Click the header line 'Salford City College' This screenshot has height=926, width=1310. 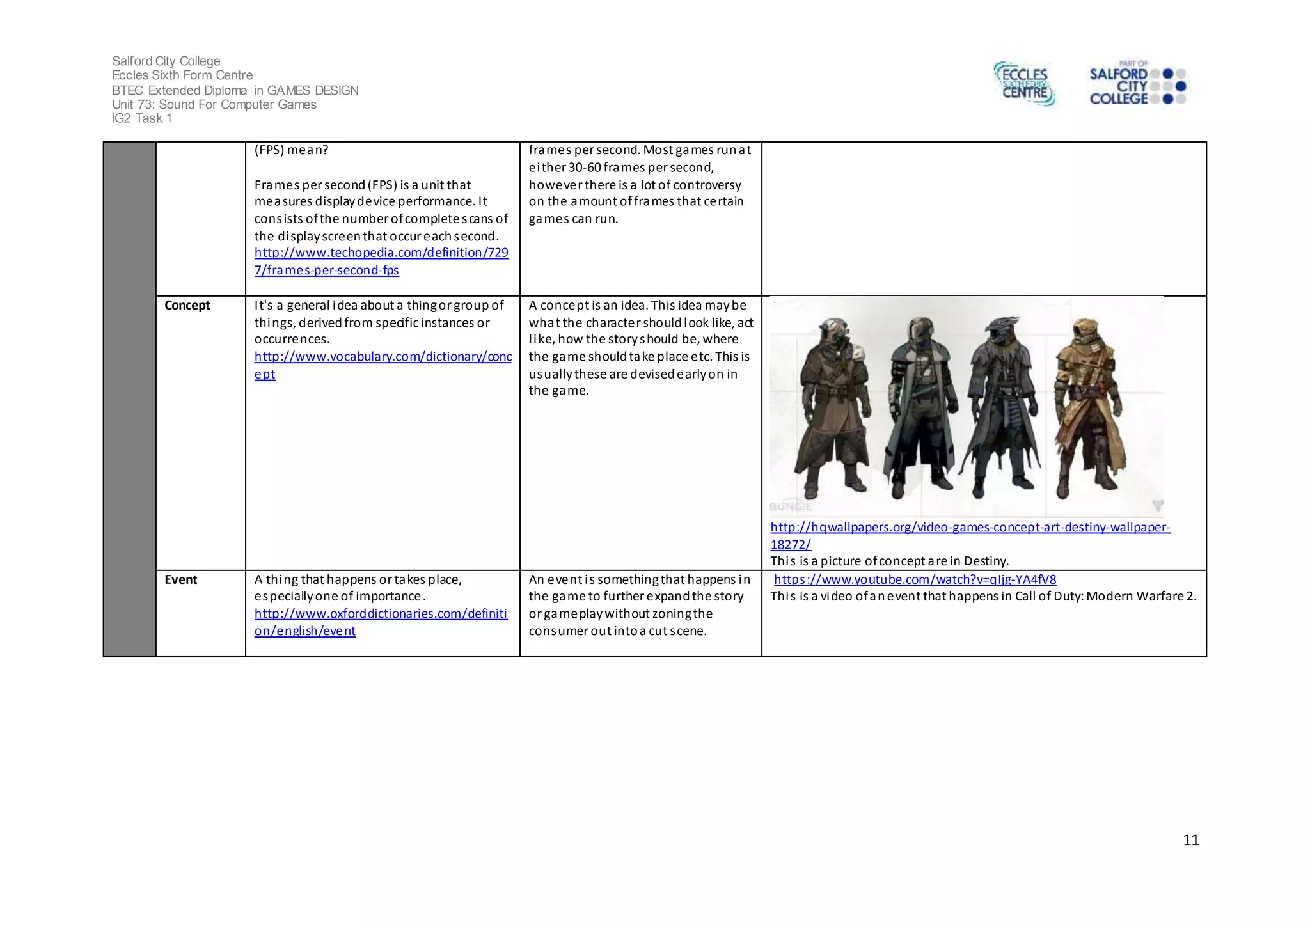coord(166,61)
